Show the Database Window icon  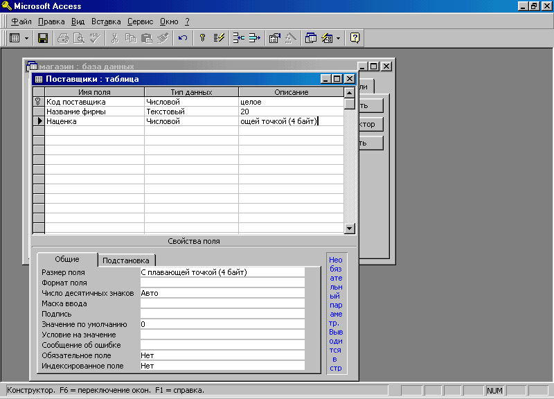click(310, 38)
